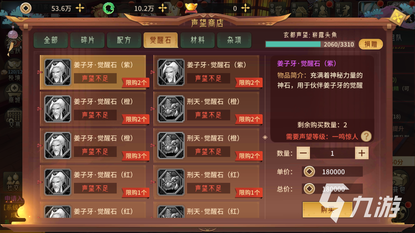Select the first 姜子牙·觉醒石（紫） portrait
415x233 pixels.
[x=58, y=72]
